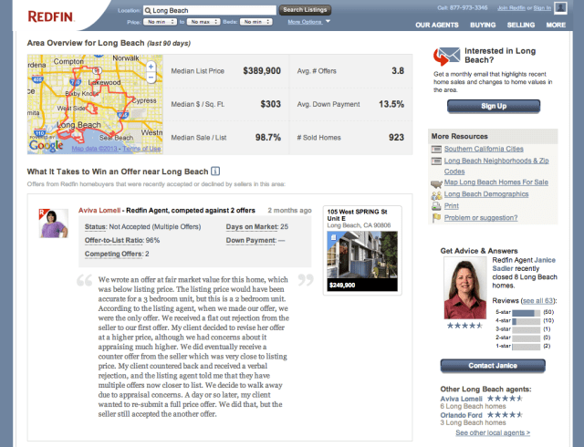This screenshot has width=584, height=447.
Task: Open Map Long Beach Homes For Sale link
Action: [x=496, y=182]
